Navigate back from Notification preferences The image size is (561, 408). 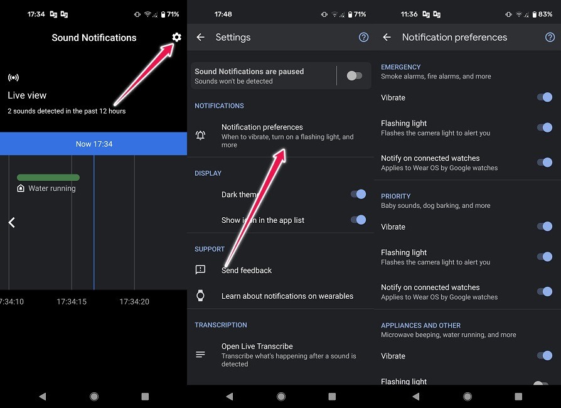pyautogui.click(x=387, y=37)
